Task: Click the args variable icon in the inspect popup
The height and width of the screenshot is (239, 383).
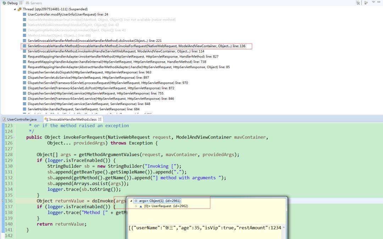Action: click(136, 201)
